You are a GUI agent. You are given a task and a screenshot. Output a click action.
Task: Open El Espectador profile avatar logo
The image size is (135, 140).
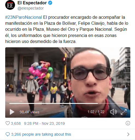(x=10, y=5)
